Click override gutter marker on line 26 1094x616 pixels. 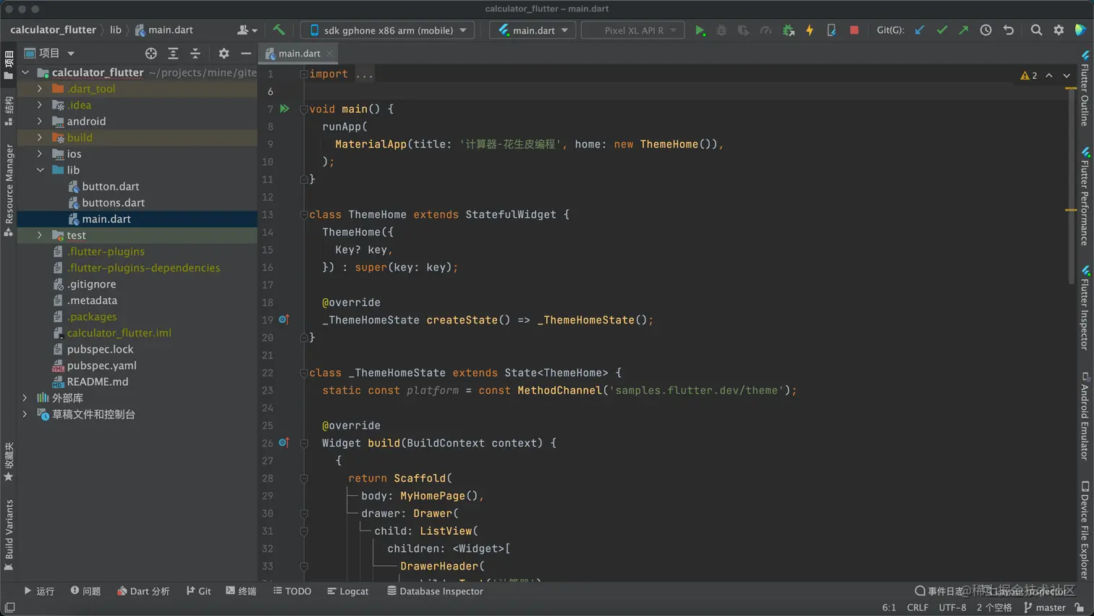(284, 442)
